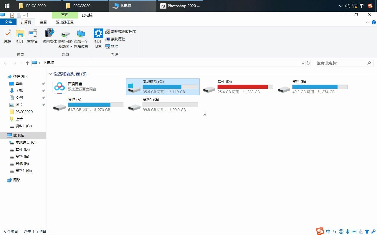Click 快速访问 in the navigation pane
This screenshot has width=377, height=235.
coord(20,77)
